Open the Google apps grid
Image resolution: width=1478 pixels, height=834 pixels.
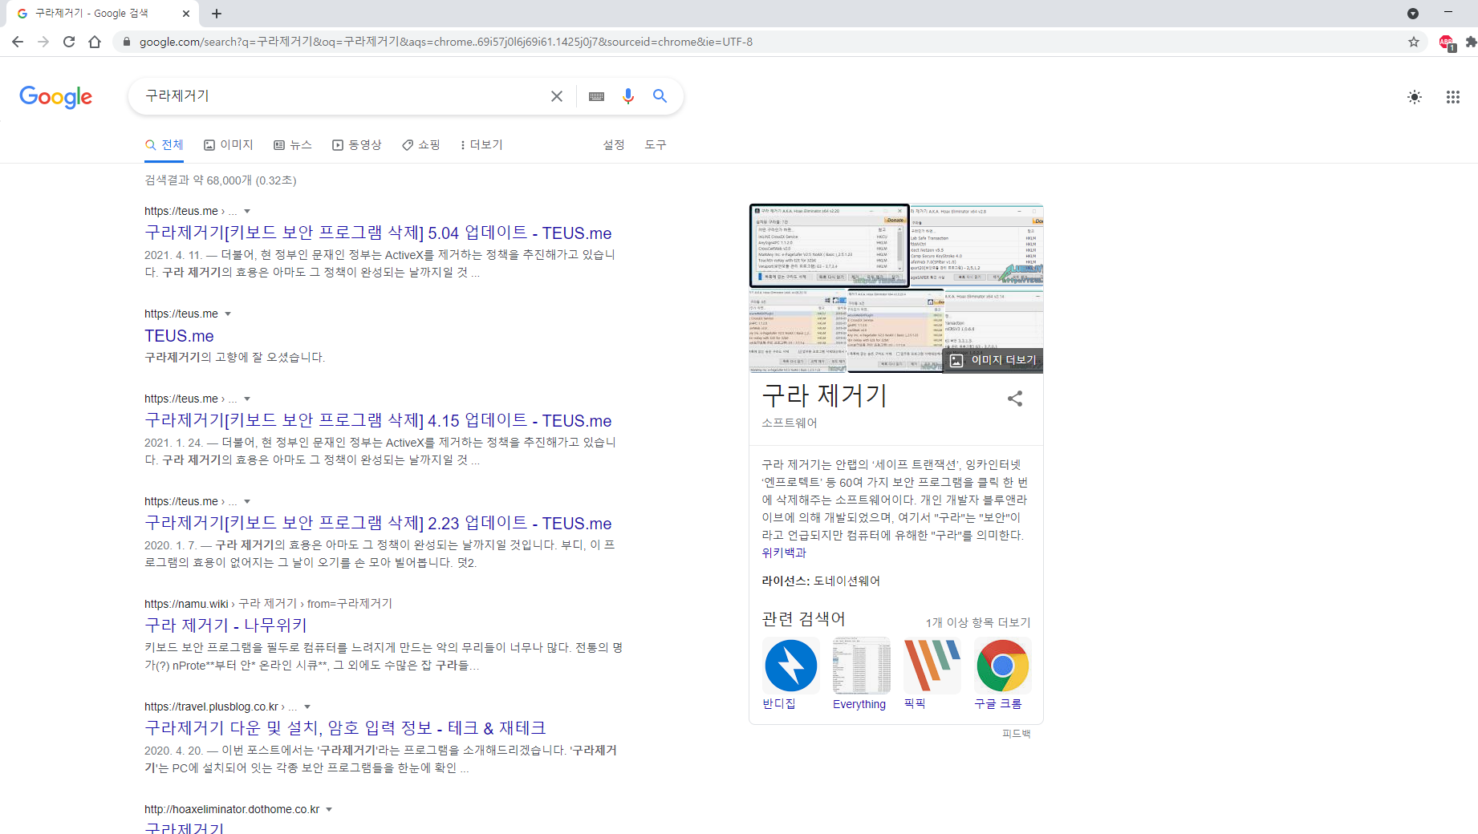click(x=1453, y=97)
